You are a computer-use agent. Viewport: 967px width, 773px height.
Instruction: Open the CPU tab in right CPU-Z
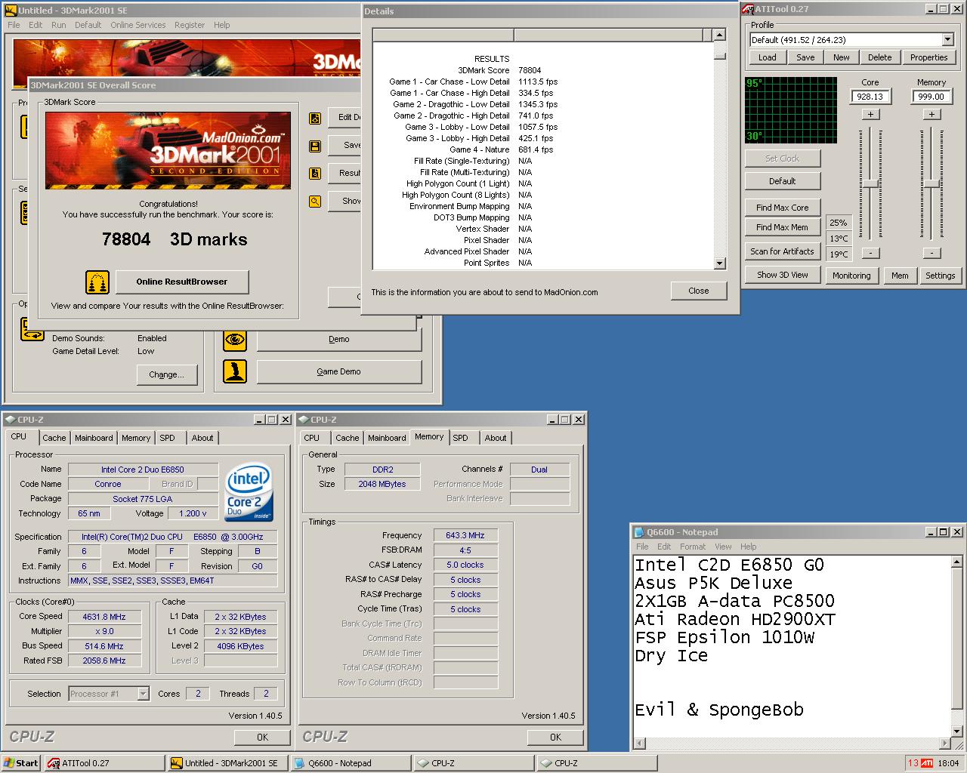[311, 438]
